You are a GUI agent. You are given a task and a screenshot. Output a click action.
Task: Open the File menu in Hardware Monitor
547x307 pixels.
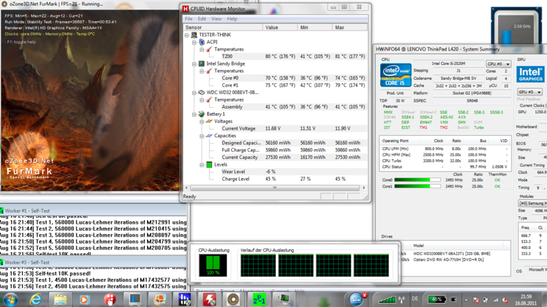point(189,19)
